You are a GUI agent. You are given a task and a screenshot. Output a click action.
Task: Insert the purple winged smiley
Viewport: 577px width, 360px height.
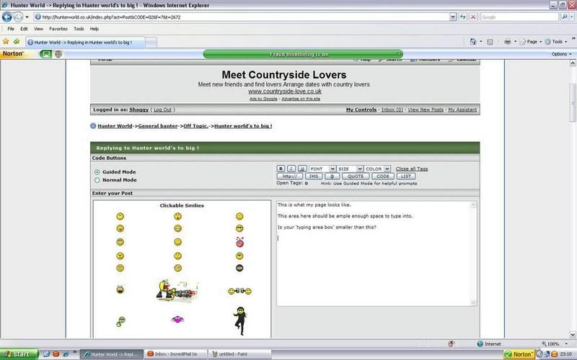tap(177, 319)
